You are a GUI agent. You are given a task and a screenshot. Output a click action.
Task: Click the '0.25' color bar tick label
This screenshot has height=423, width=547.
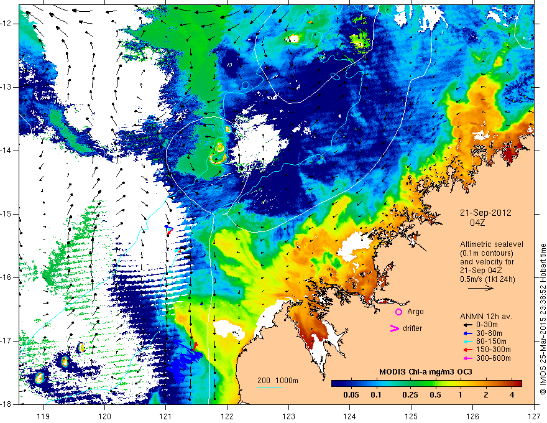[x=410, y=395]
